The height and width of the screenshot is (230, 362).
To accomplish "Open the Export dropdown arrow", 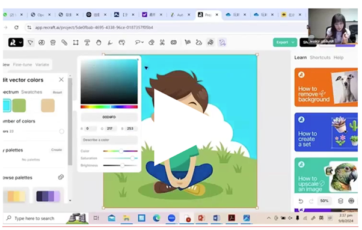I will pyautogui.click(x=293, y=43).
